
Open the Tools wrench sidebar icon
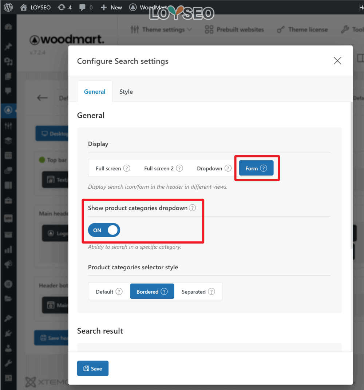pos(8,363)
